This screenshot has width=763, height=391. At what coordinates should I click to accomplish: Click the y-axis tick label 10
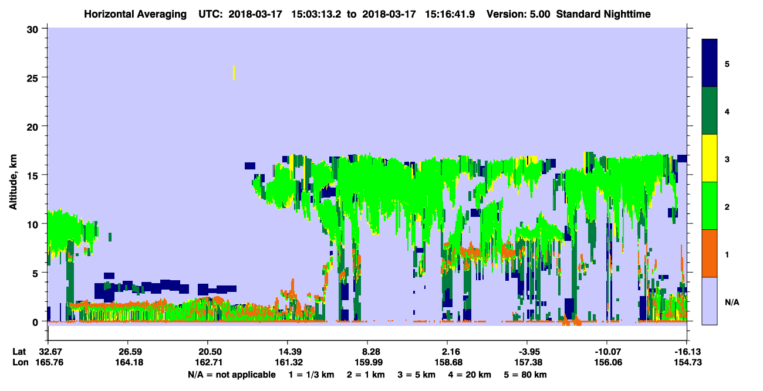[34, 224]
